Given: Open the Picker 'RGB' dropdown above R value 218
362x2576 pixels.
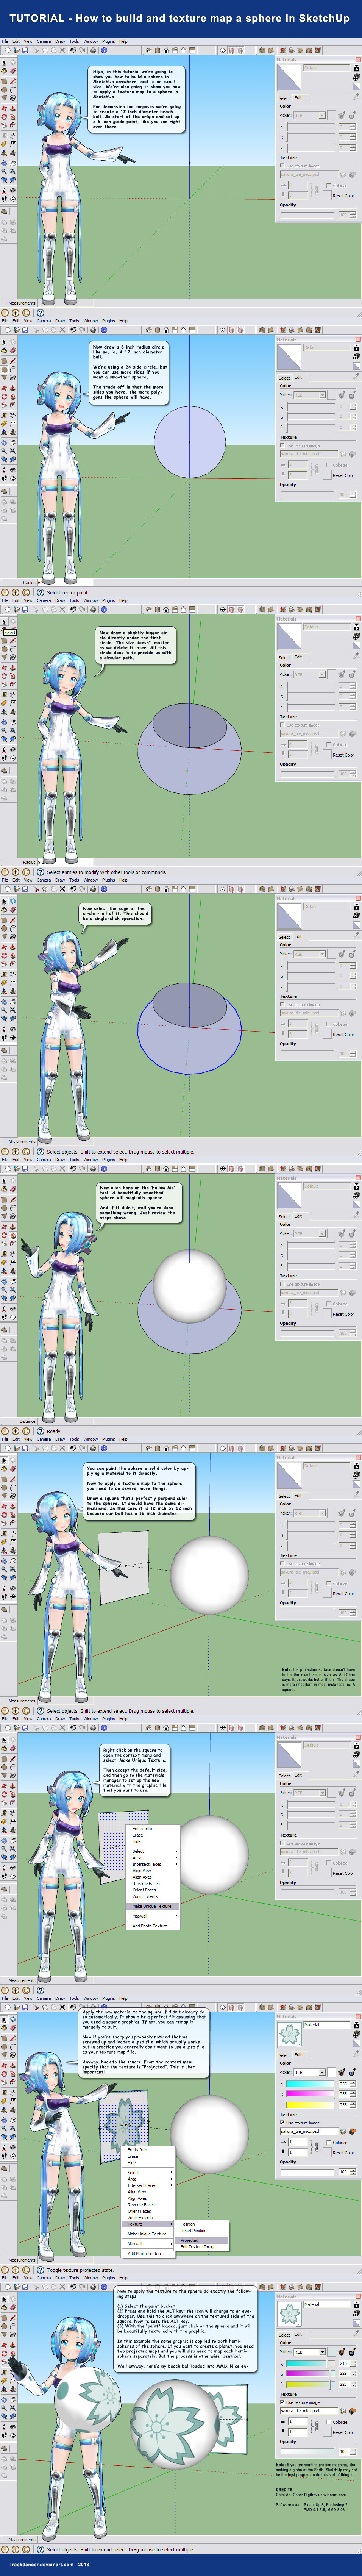Looking at the screenshot, I should coord(310,2352).
